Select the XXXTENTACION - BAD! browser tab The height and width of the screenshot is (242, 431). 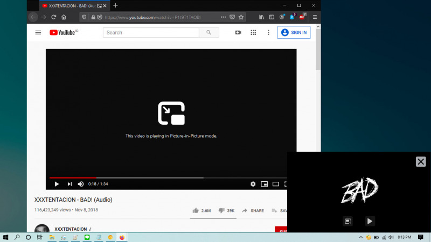click(x=74, y=5)
